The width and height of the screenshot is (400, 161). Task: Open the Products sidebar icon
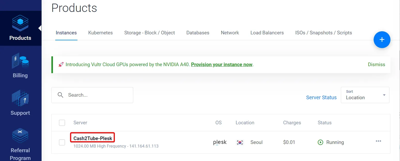[20, 23]
